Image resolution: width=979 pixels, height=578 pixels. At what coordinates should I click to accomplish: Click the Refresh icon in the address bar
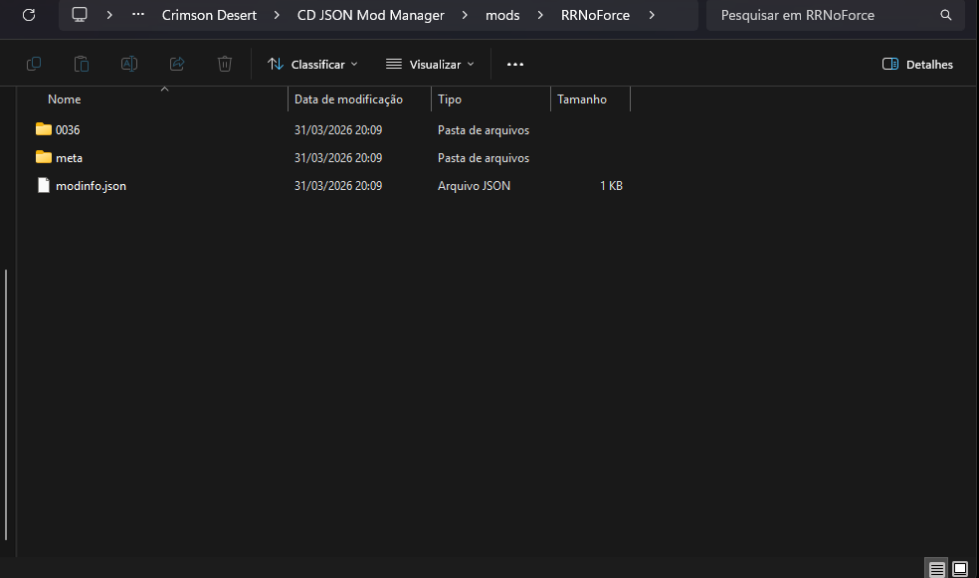coord(29,15)
